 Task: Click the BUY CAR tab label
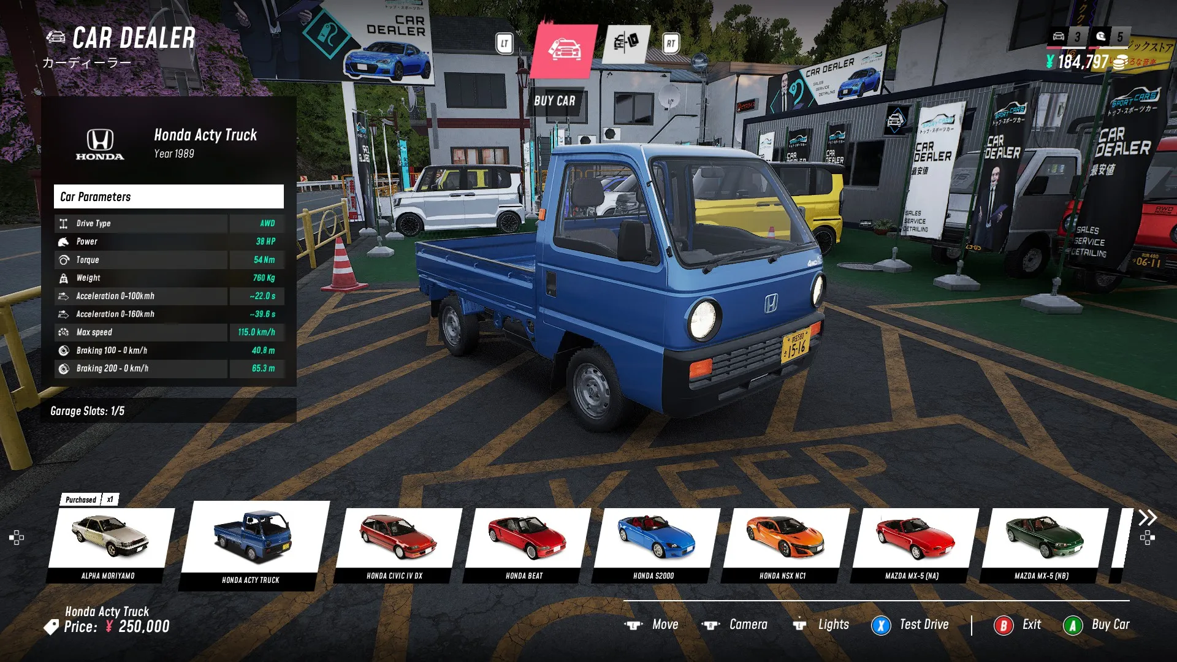pyautogui.click(x=554, y=101)
